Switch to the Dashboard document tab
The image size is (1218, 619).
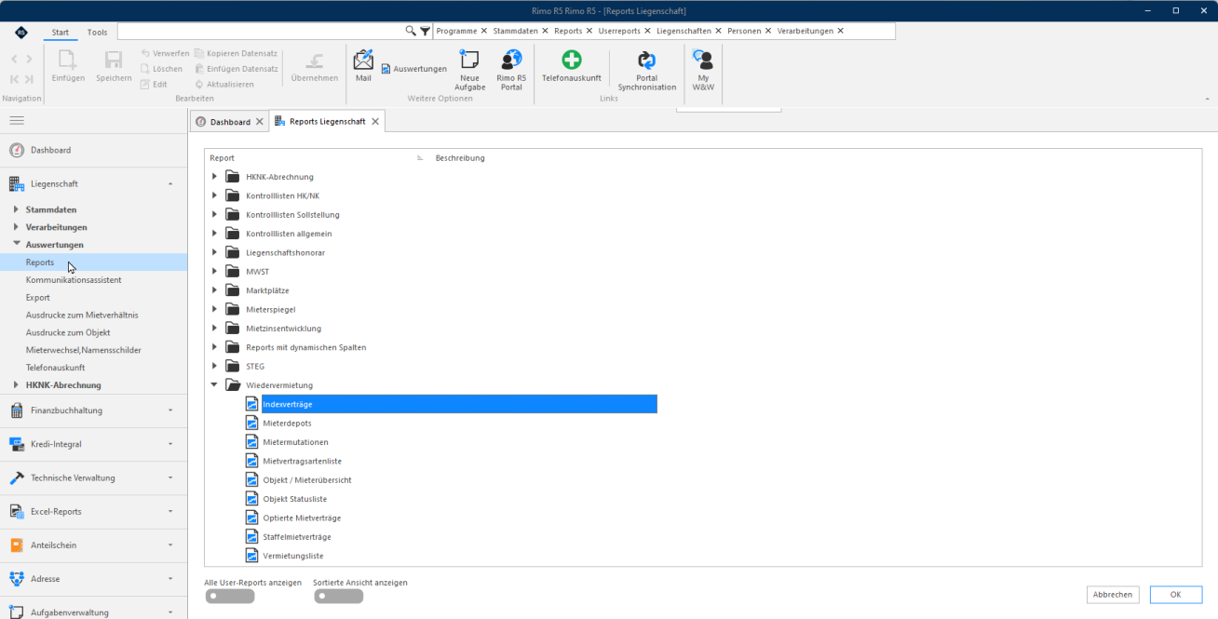[x=229, y=122]
